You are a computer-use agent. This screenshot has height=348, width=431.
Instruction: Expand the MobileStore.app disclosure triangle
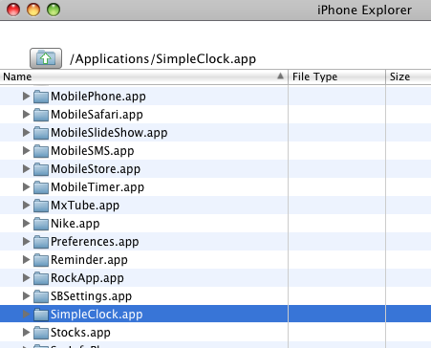coord(26,168)
